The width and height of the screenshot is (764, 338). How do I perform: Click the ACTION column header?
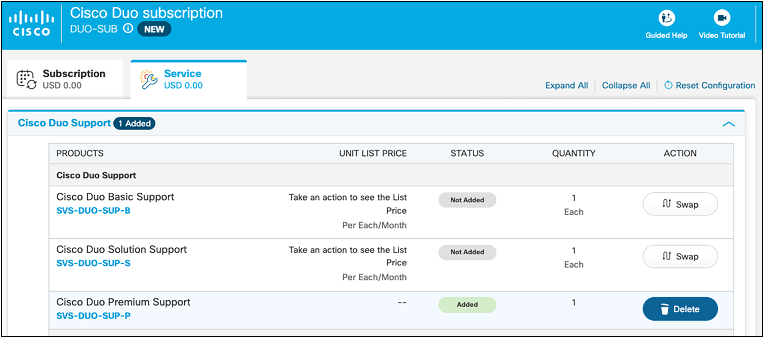point(680,153)
